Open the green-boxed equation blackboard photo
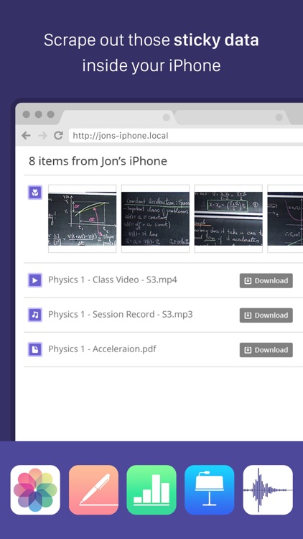 [x=228, y=218]
